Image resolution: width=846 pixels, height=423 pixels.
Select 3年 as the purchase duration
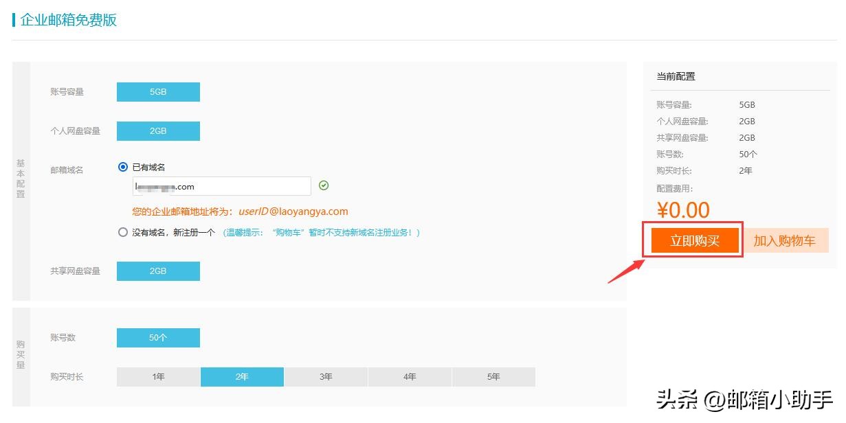click(x=325, y=376)
